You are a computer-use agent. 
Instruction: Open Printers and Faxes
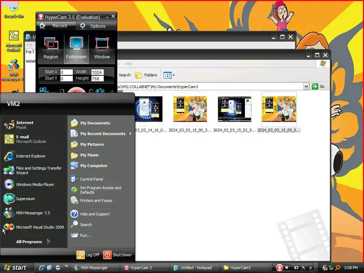point(101,200)
